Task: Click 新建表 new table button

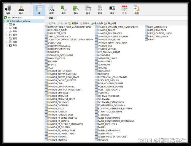Action: point(73,23)
